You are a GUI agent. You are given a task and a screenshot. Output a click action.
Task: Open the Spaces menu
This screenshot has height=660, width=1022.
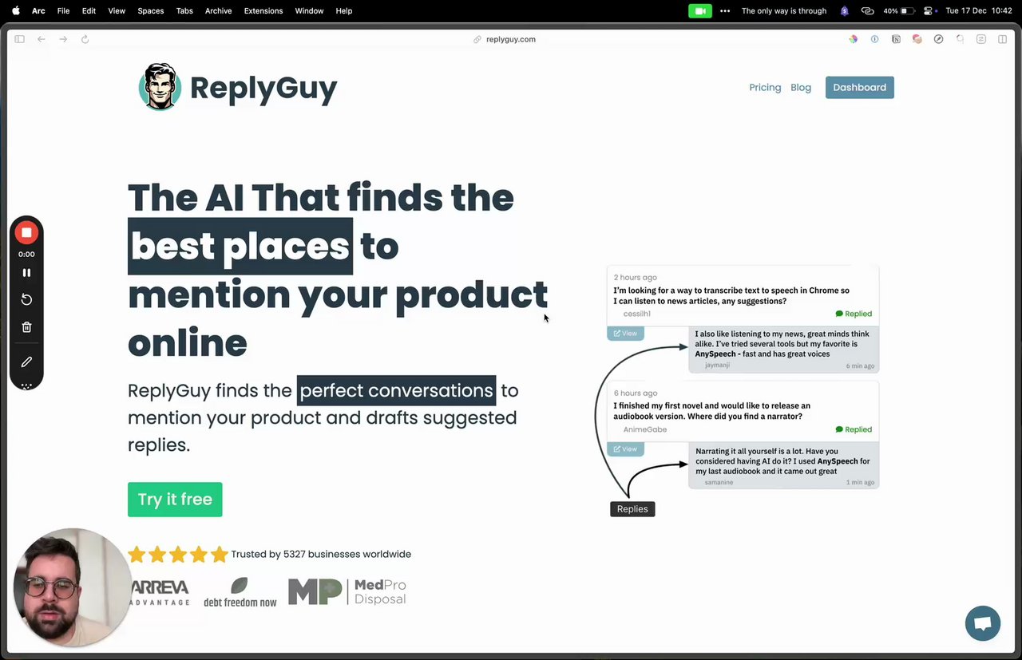click(x=150, y=11)
